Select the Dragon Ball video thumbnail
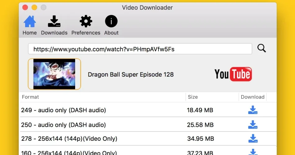Screen dimensions: 295x155 coord(54,74)
